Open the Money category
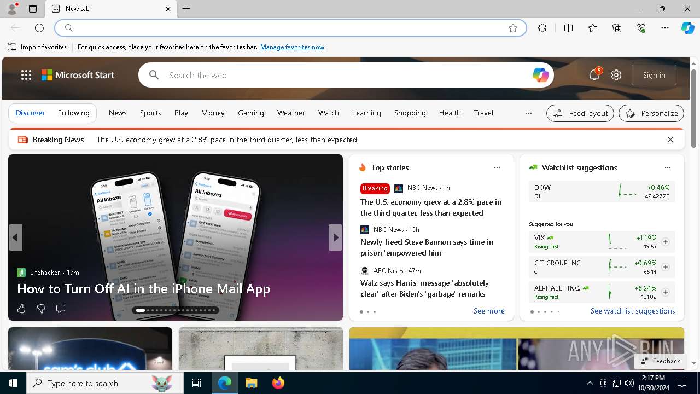 (213, 113)
